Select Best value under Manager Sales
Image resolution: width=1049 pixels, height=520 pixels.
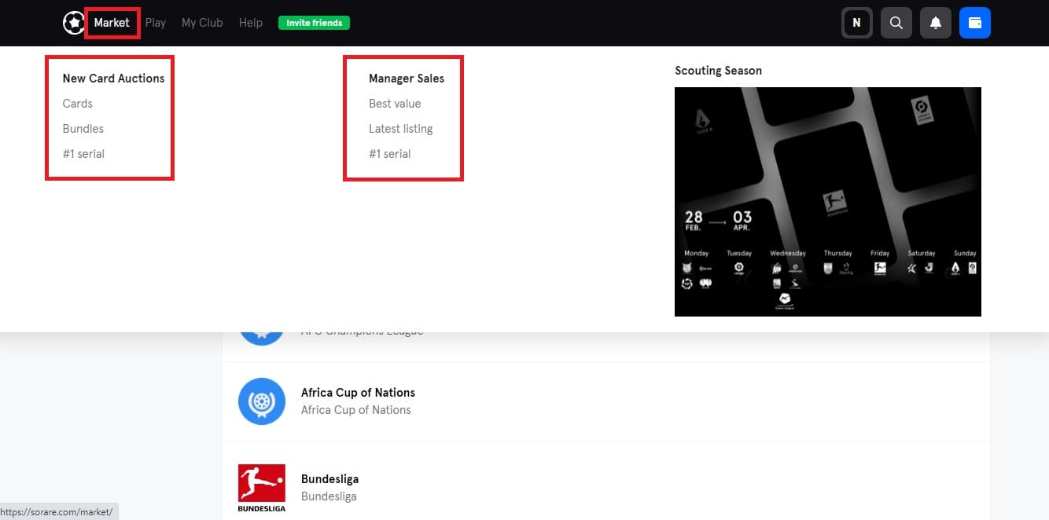pyautogui.click(x=395, y=104)
